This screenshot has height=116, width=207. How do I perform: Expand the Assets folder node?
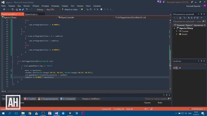177,34
